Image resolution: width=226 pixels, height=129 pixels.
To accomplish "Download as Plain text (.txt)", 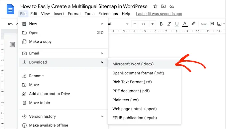I will click(144, 100).
